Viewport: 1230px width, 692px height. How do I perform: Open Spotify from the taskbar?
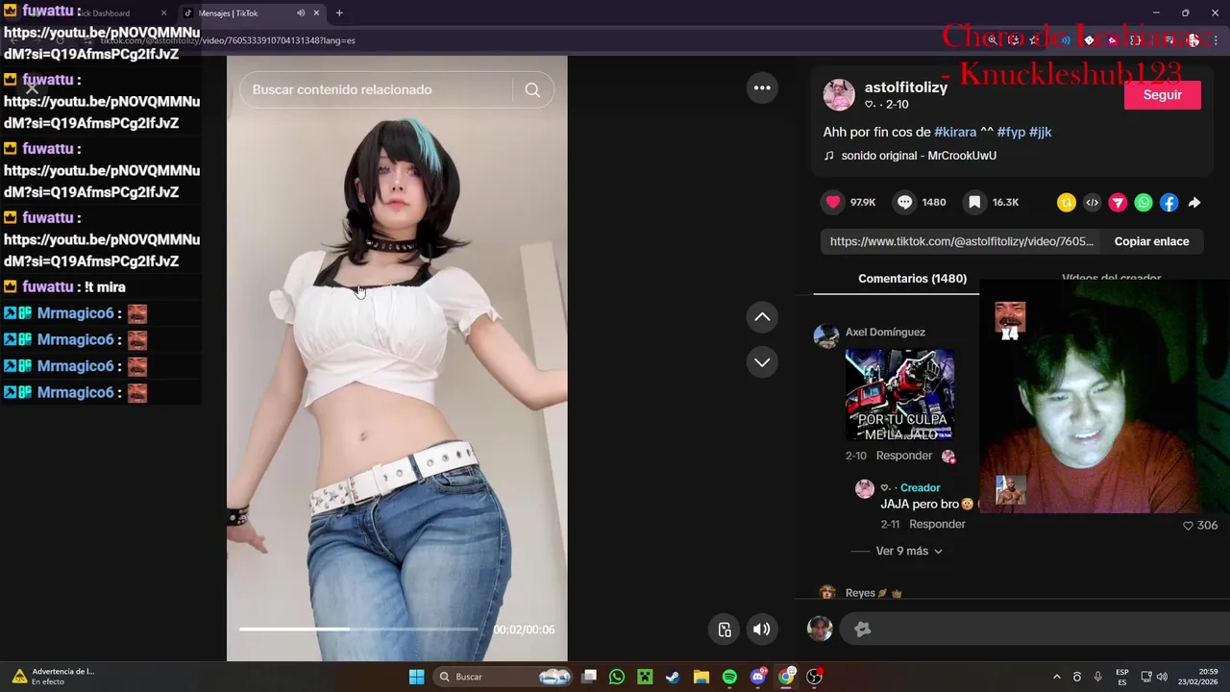point(729,677)
